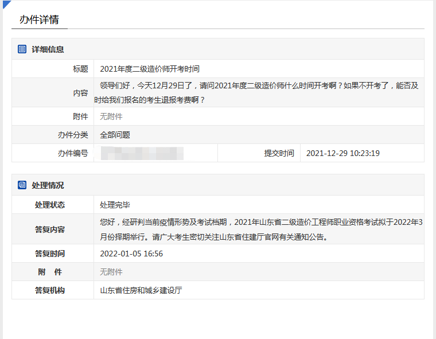This screenshot has height=339, width=436.
Task: Click the 详细信息 section list icon
Action: click(22, 49)
